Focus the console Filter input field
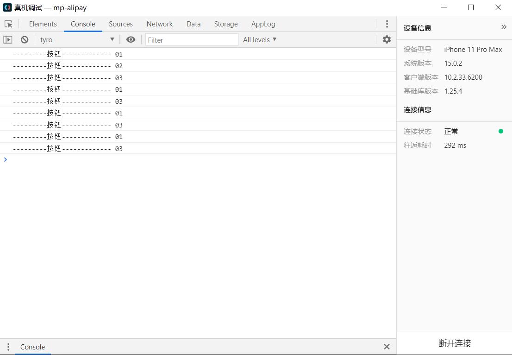Viewport: 512px width, 355px height. pos(192,40)
